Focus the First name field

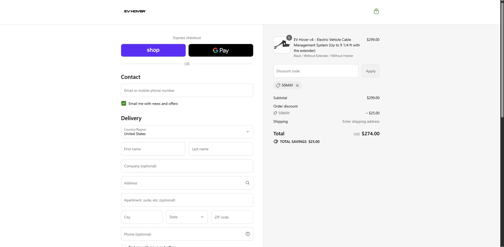tap(153, 149)
